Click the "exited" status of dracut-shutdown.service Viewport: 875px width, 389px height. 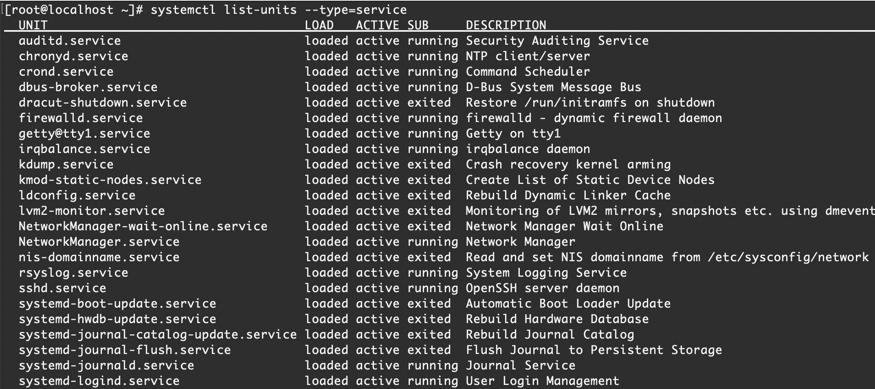[x=429, y=103]
